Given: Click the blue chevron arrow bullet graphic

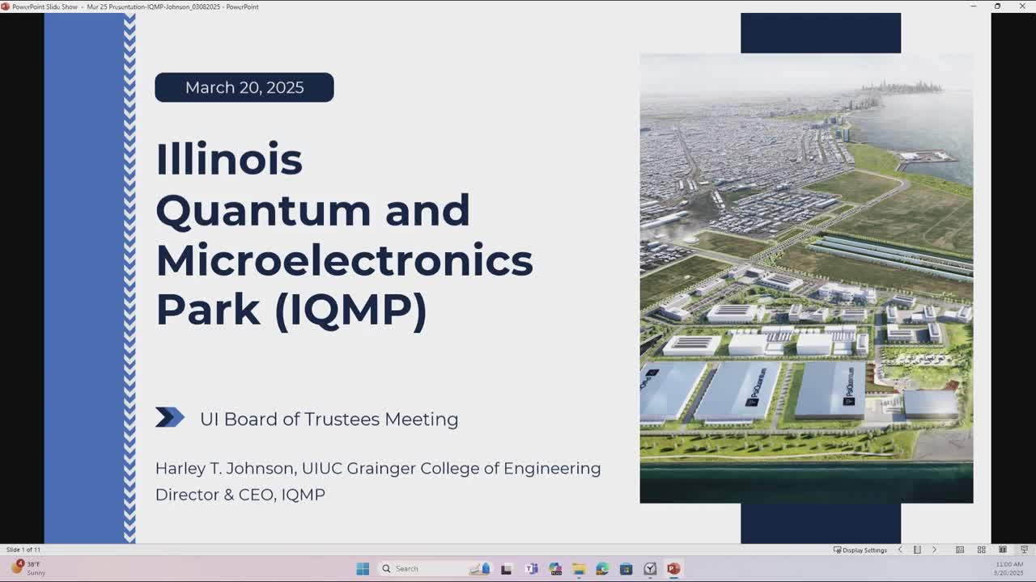Looking at the screenshot, I should click(x=170, y=417).
